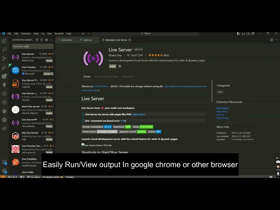Open the File menu

(10, 33)
